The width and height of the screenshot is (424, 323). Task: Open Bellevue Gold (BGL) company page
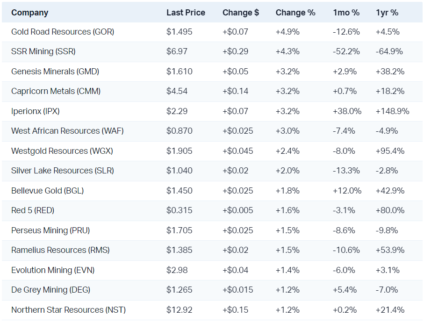tap(48, 191)
